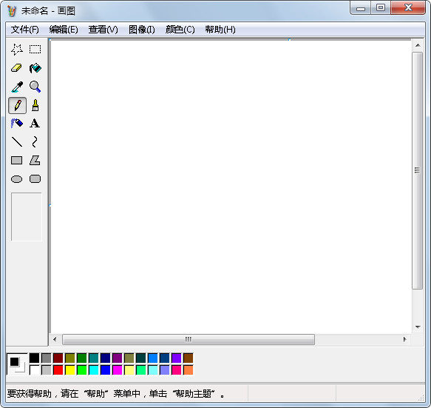
Task: Pick the pure blue color swatch
Action: pos(106,370)
